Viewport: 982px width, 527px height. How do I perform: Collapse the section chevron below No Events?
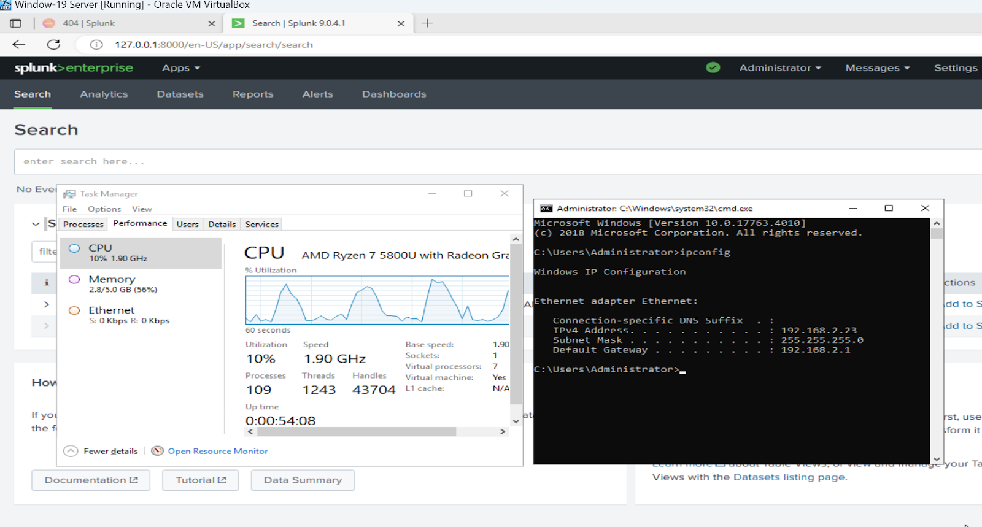click(36, 224)
